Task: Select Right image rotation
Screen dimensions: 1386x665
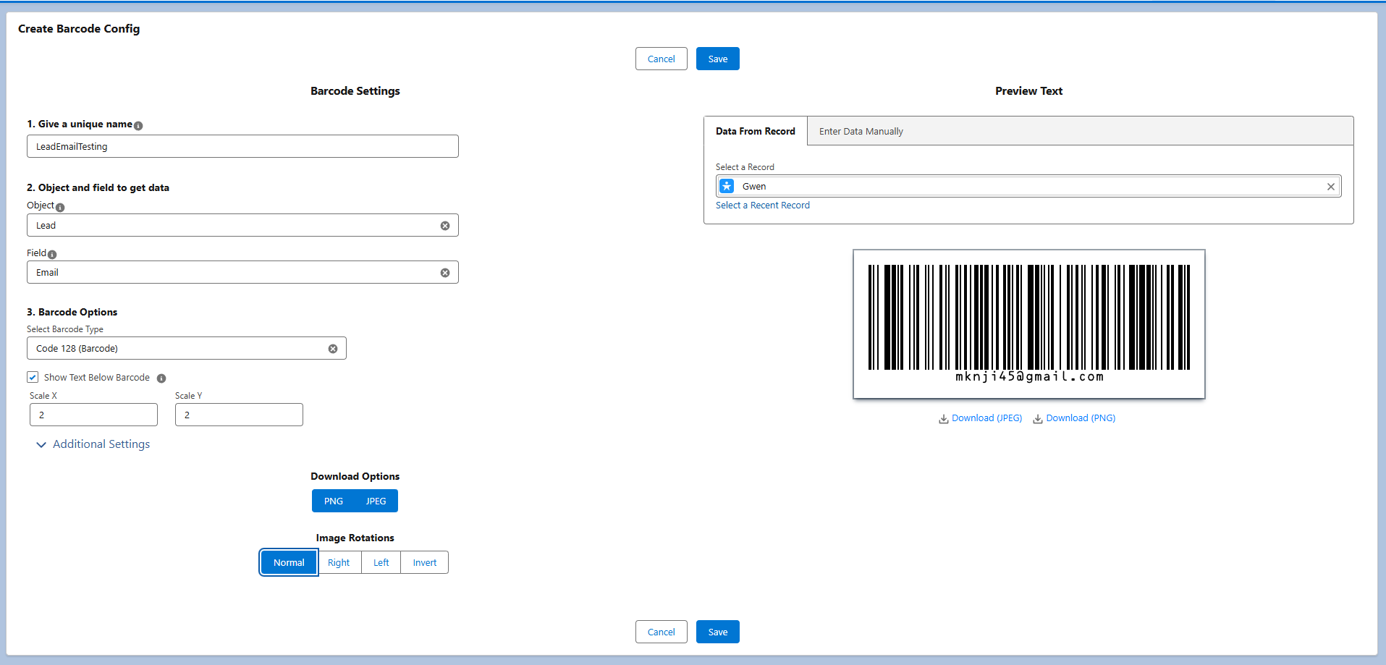Action: coord(339,563)
